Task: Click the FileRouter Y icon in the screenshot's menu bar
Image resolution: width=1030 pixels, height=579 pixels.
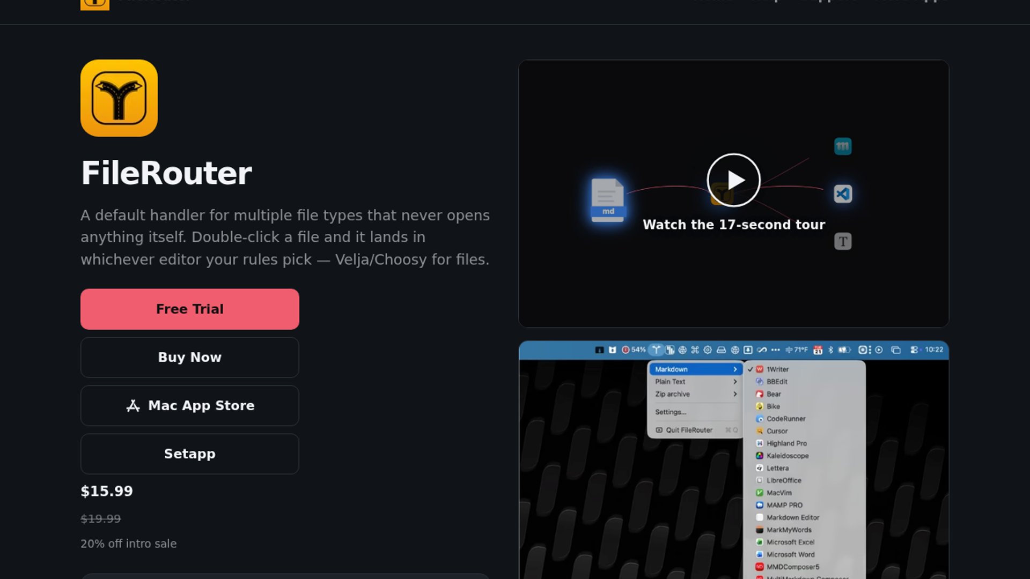Action: coord(656,350)
